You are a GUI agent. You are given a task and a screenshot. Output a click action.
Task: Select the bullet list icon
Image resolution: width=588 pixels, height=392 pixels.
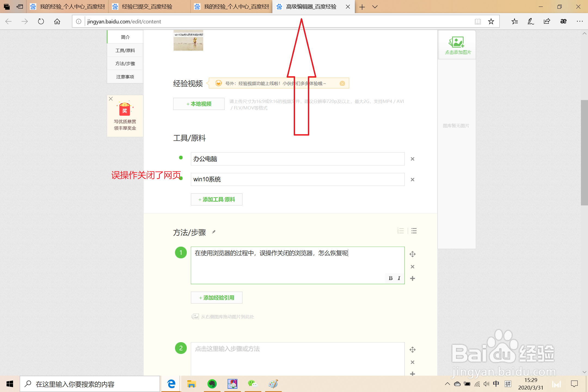click(414, 231)
